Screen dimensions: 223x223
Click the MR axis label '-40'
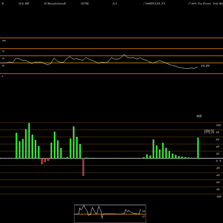tap(218, 175)
